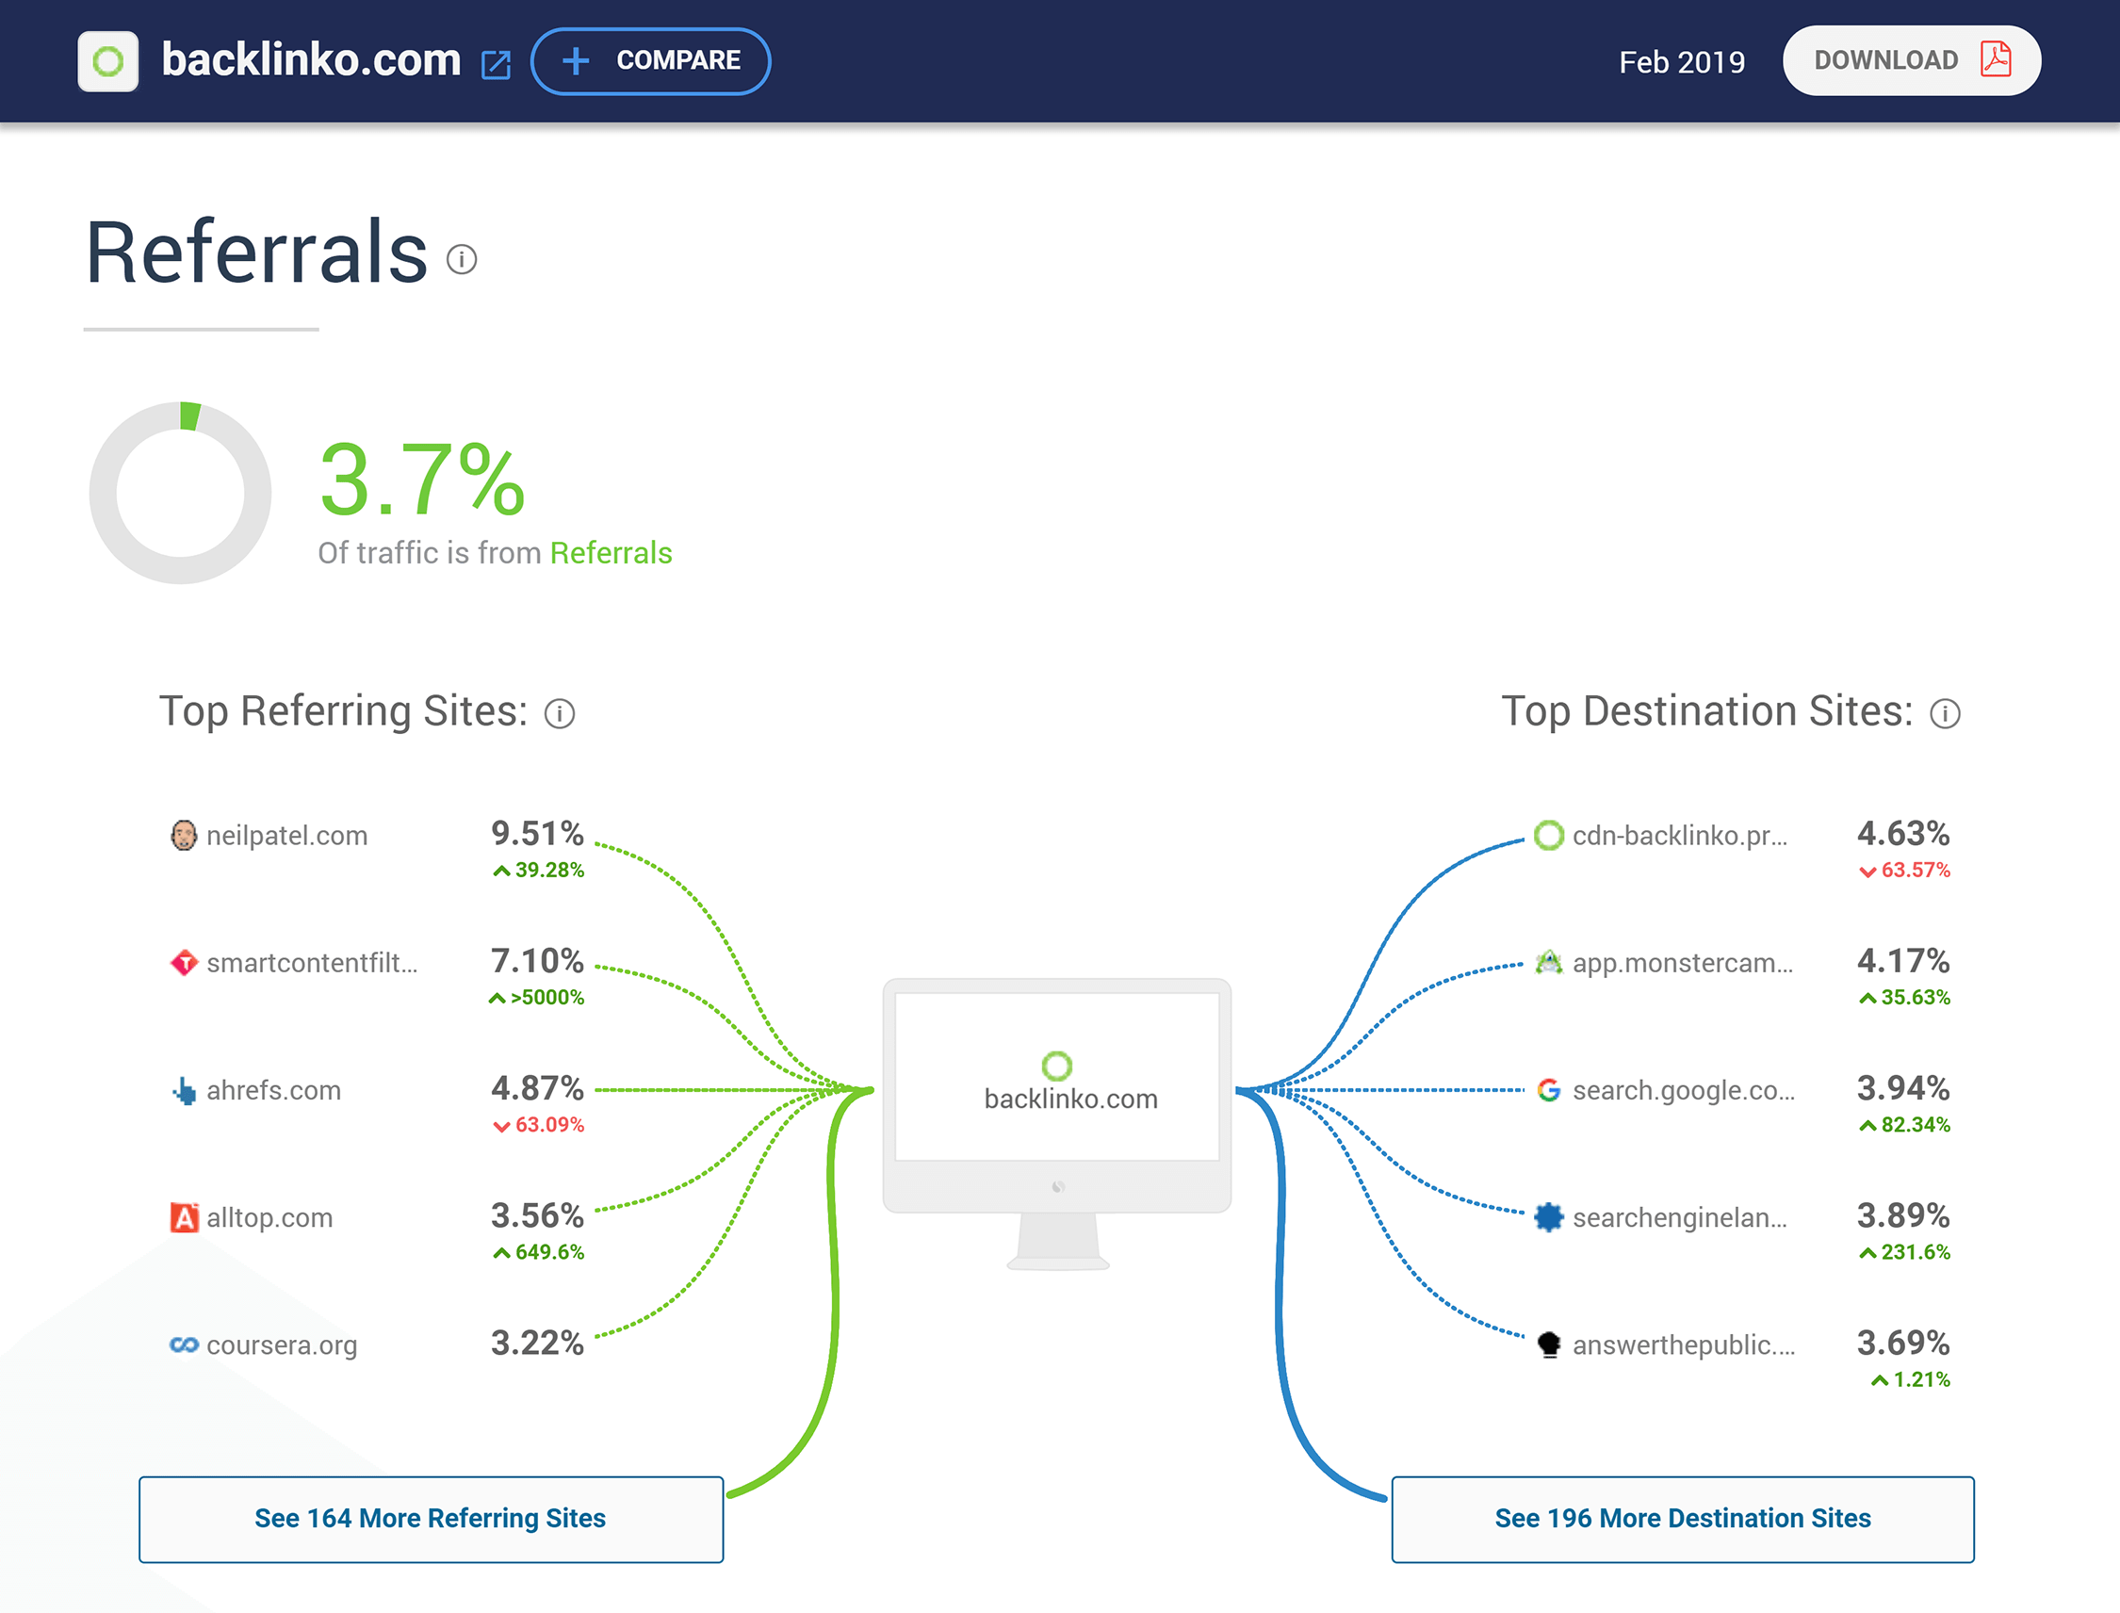Click the large 3.7% referral percentage
Viewport: 2120px width, 1613px height.
tap(422, 481)
